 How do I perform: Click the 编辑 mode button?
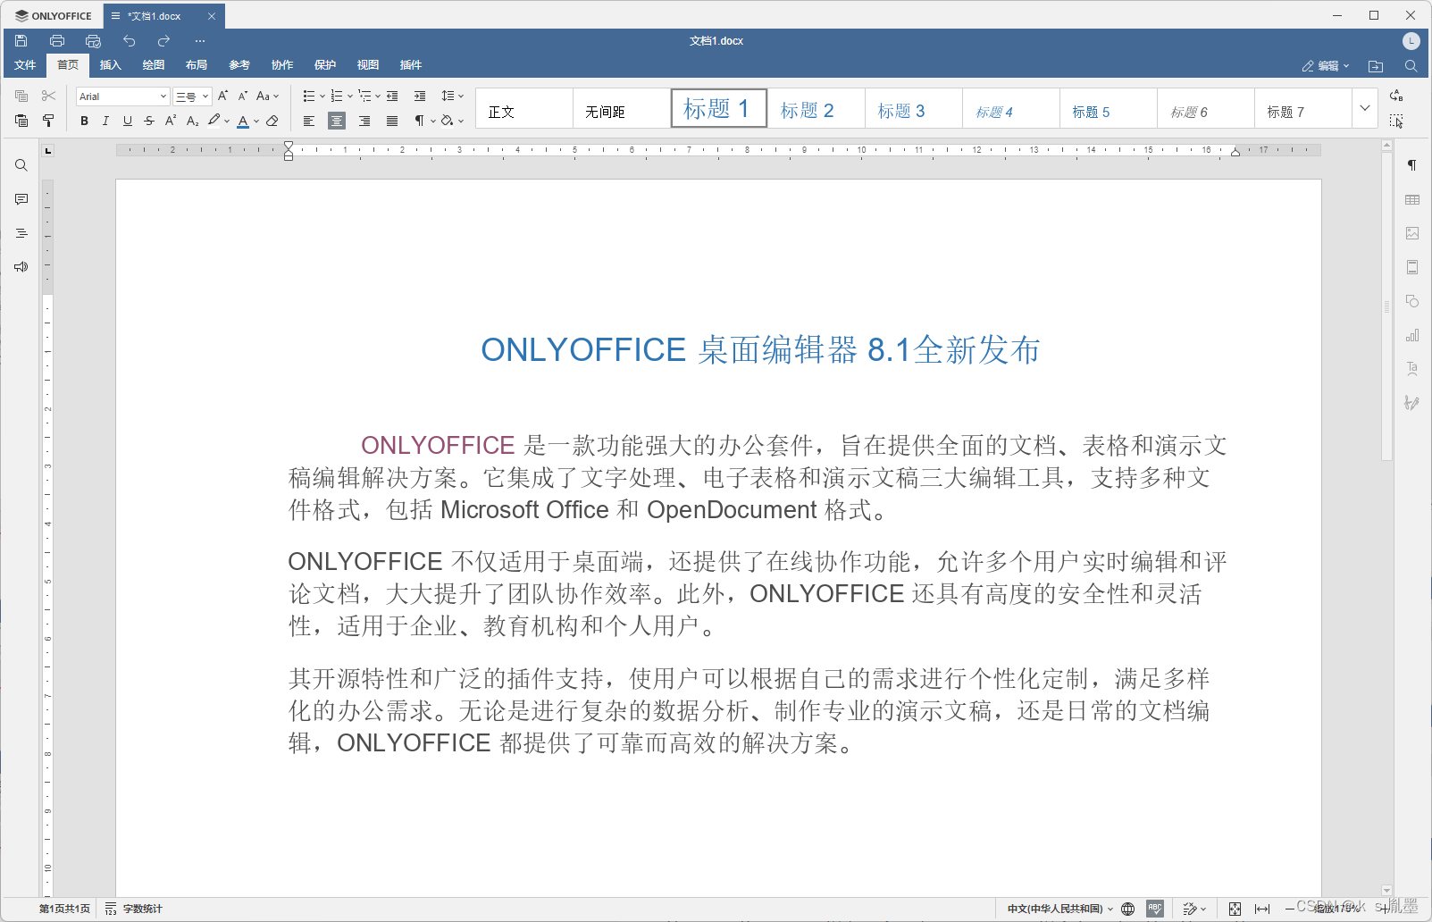pos(1326,66)
